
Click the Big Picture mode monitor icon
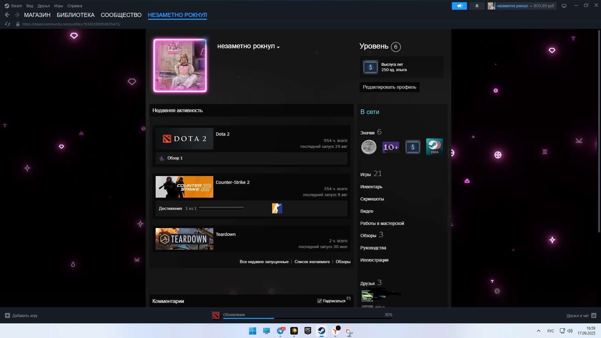pos(564,6)
